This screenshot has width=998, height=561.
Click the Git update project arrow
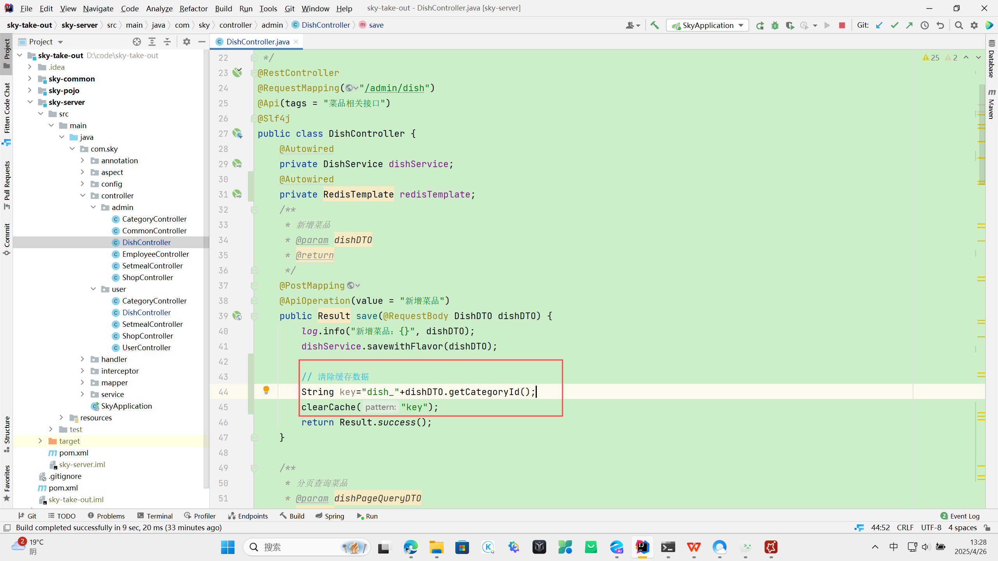tap(879, 25)
